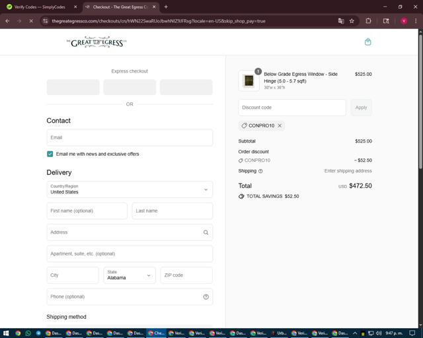Image resolution: width=423 pixels, height=338 pixels.
Task: Click the Total $472.50 amount
Action: tap(360, 186)
